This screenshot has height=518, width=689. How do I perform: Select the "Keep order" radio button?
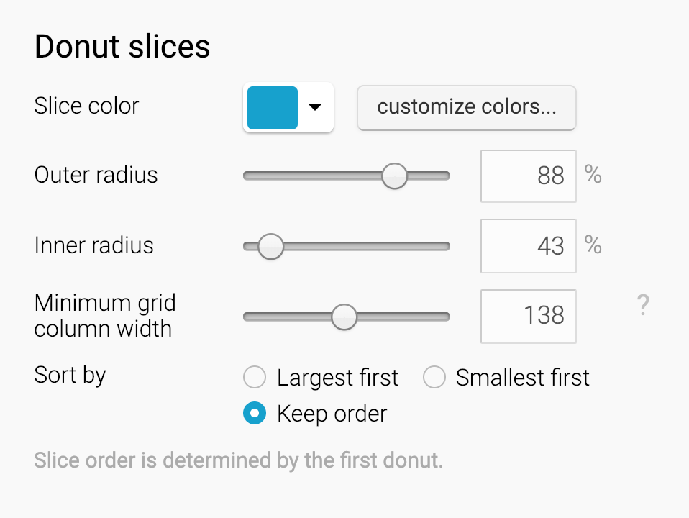click(x=255, y=414)
